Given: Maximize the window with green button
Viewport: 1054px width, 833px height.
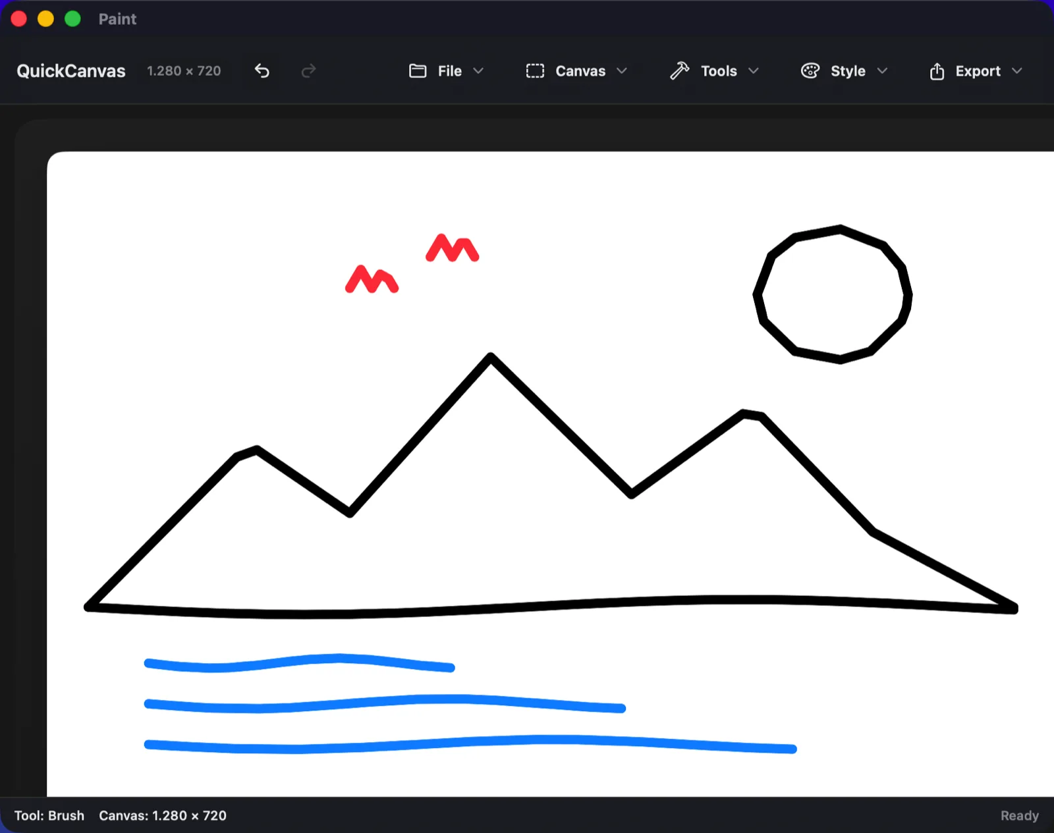Looking at the screenshot, I should 72,19.
